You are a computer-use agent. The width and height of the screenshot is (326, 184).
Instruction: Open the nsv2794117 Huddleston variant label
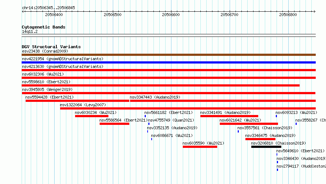301,166
